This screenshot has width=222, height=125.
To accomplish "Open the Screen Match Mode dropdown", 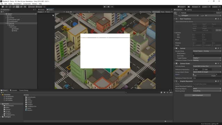I will pyautogui.click(x=207, y=72).
